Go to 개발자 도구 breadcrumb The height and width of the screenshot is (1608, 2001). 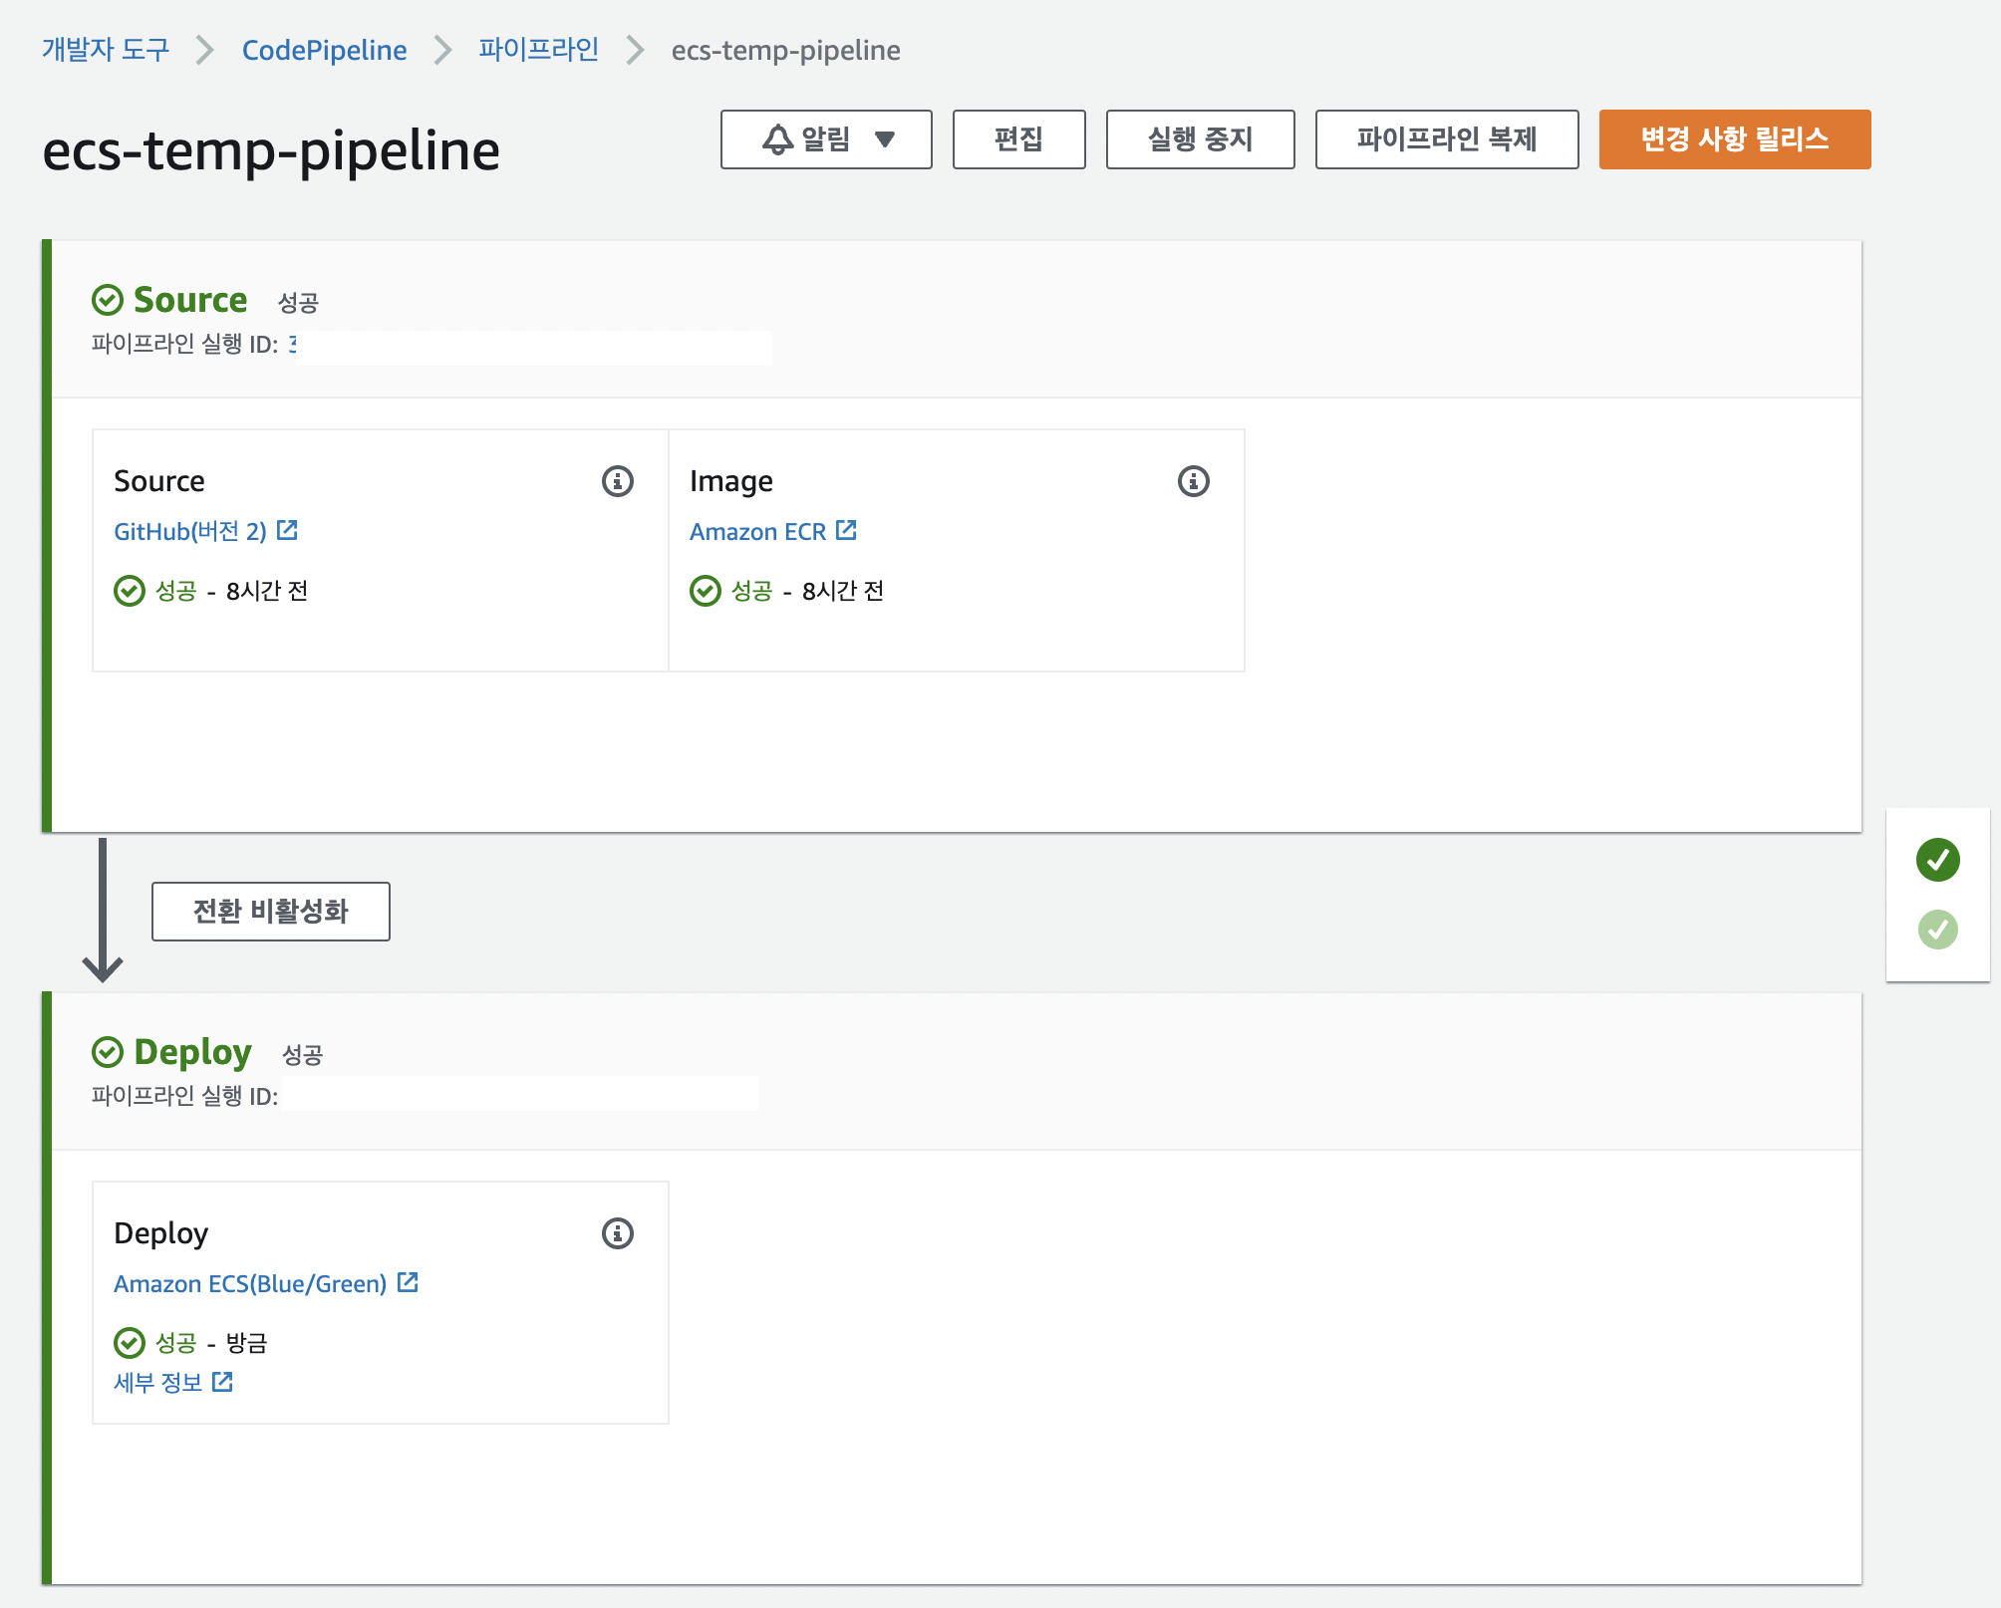(x=106, y=50)
